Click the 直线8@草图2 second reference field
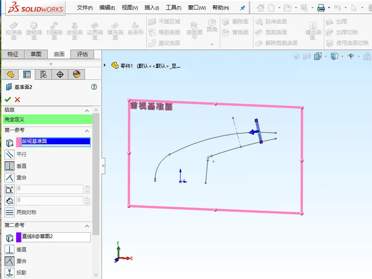Screen dimensions: 372x279 (56, 237)
